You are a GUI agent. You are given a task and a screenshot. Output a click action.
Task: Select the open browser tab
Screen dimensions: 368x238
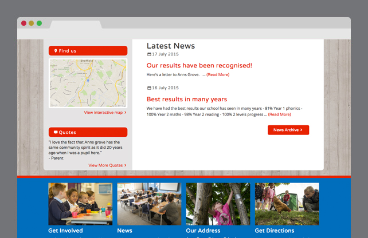click(76, 24)
